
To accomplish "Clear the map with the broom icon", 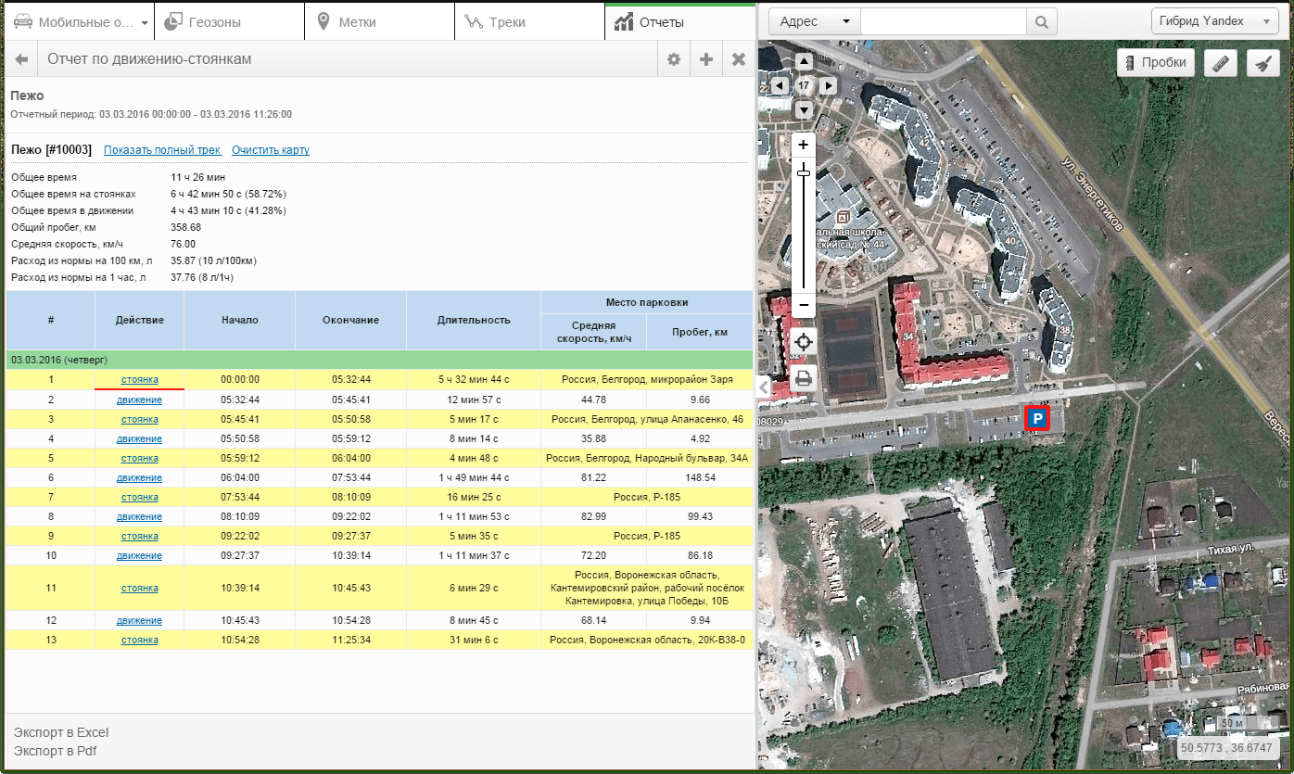I will (x=1262, y=63).
